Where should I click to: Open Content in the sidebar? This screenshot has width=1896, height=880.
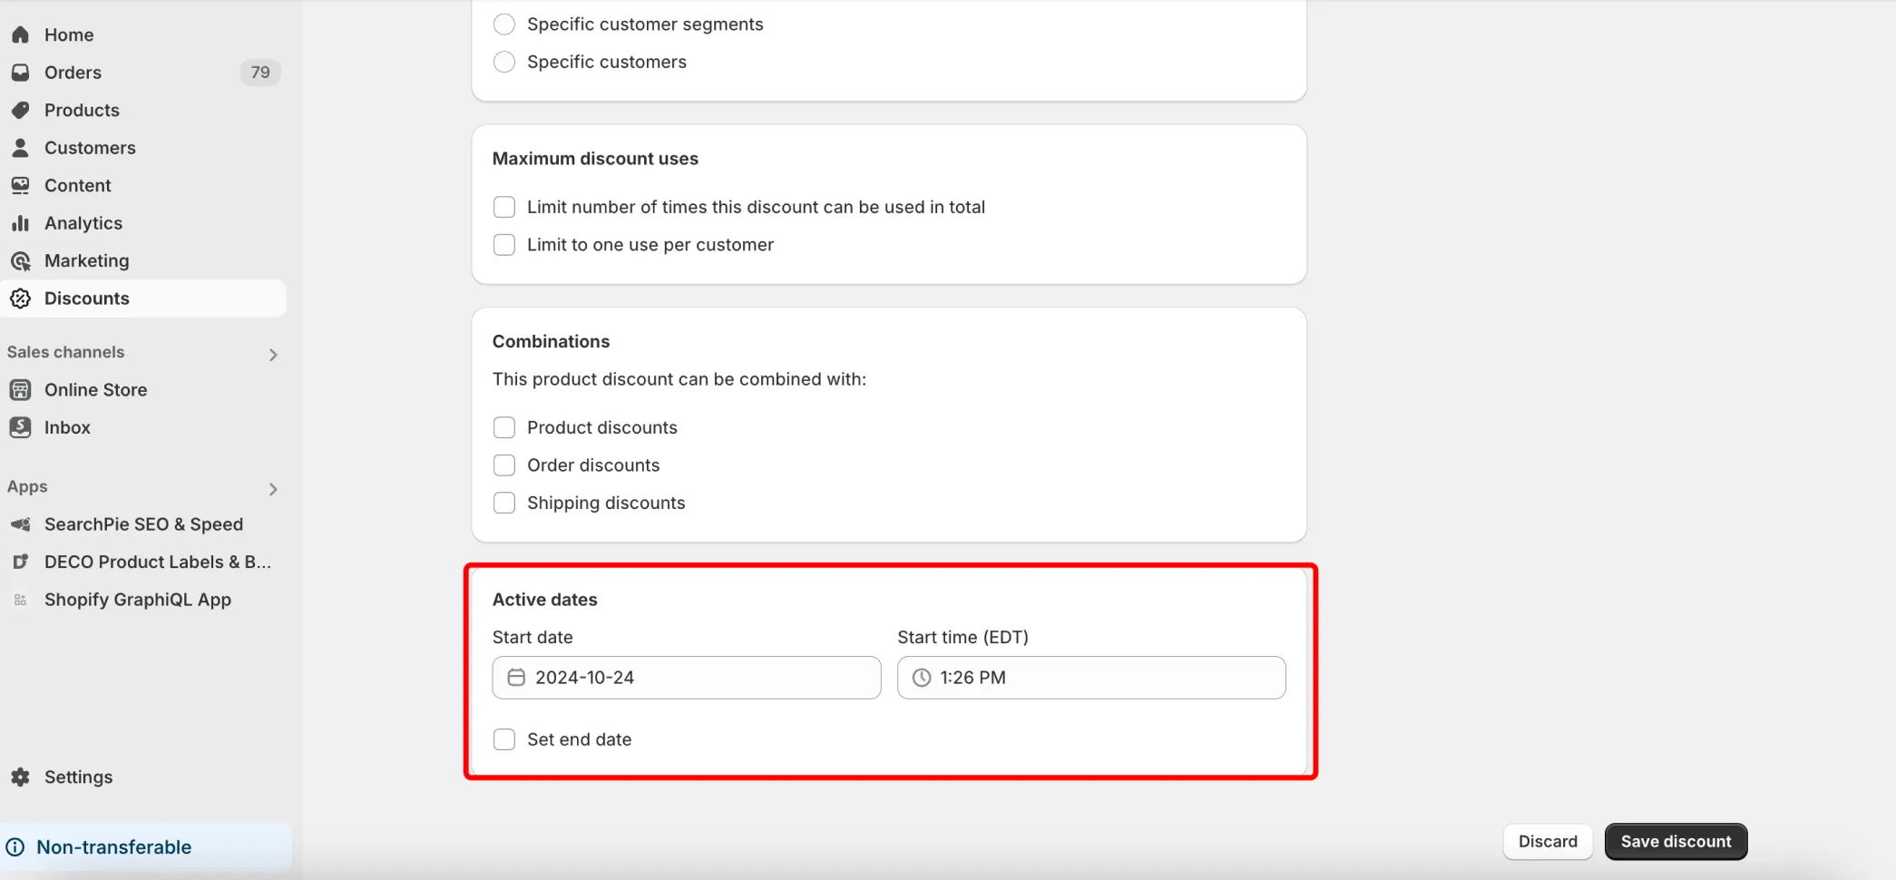pos(143,185)
